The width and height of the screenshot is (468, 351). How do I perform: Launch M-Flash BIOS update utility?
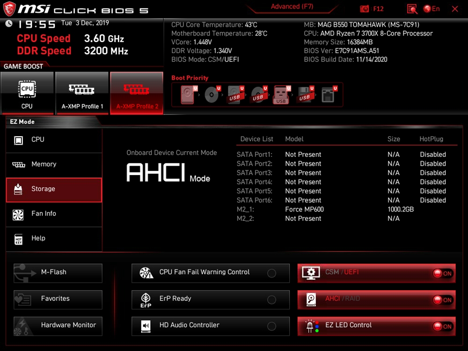(58, 273)
